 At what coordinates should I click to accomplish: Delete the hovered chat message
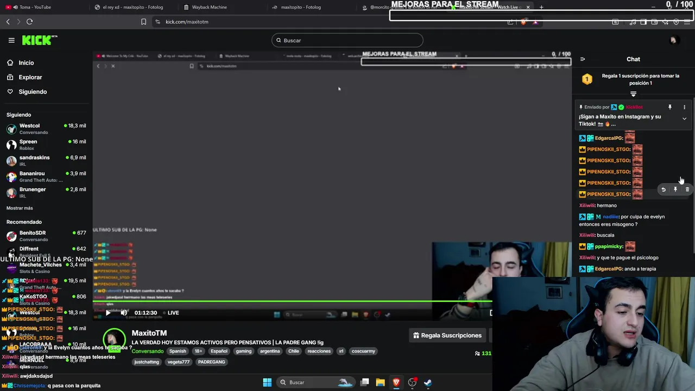coord(687,190)
